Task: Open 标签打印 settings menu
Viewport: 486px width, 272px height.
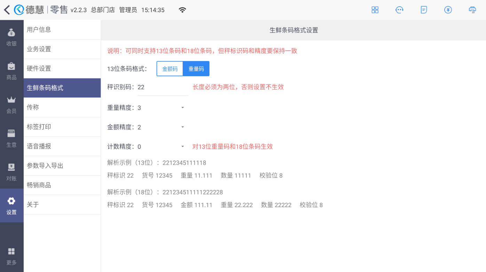Action: [x=62, y=127]
